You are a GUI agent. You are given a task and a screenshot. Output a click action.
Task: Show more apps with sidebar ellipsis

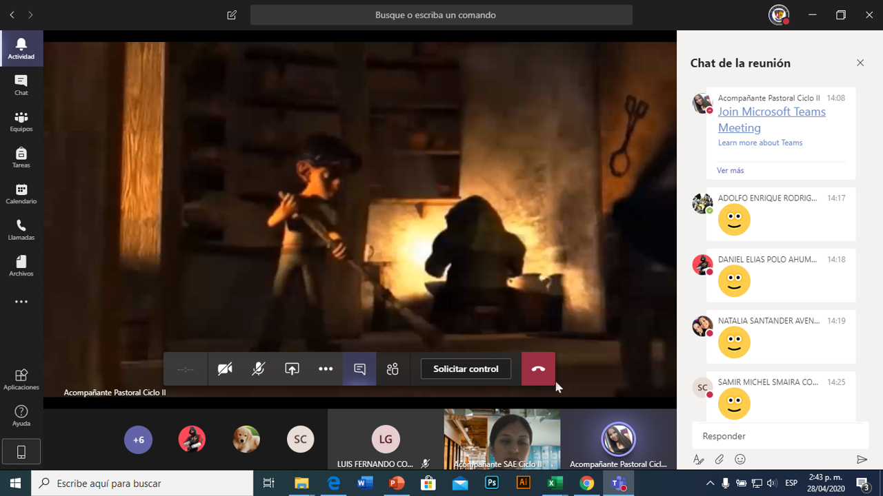pyautogui.click(x=21, y=302)
